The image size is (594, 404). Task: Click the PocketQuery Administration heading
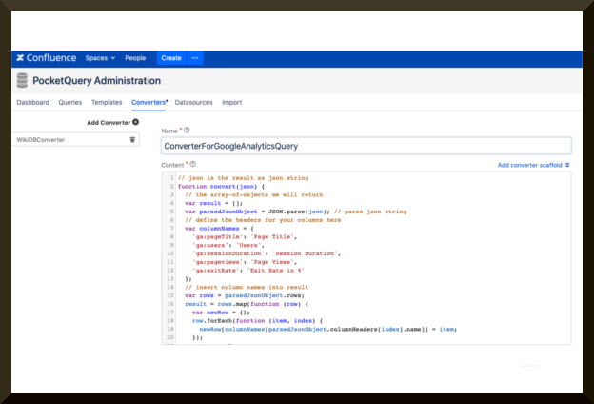click(x=96, y=80)
